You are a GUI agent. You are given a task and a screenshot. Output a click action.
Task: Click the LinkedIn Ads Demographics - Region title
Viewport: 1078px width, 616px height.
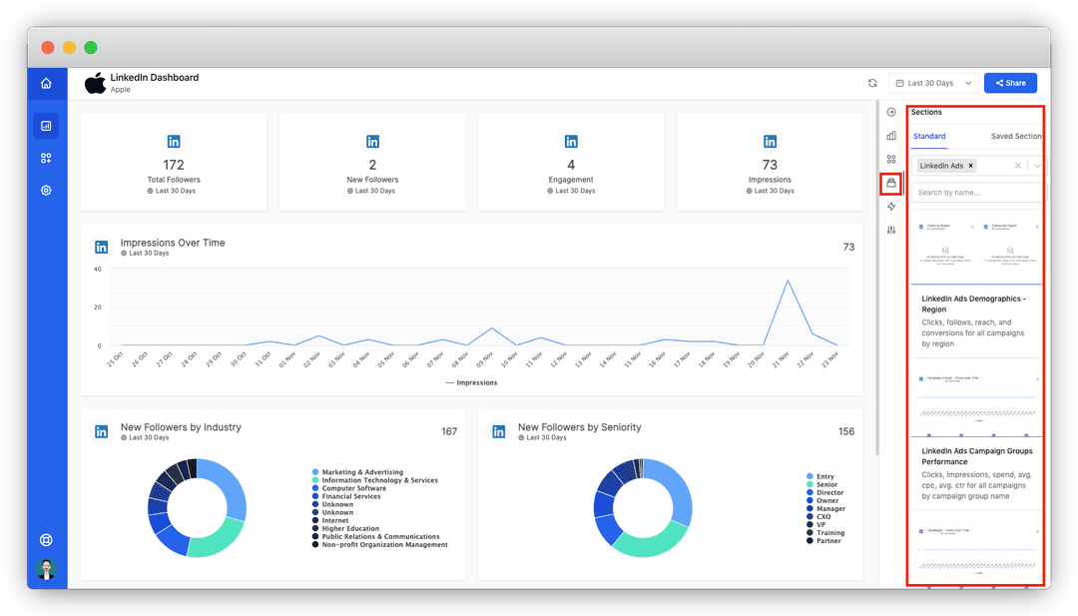[x=973, y=304]
